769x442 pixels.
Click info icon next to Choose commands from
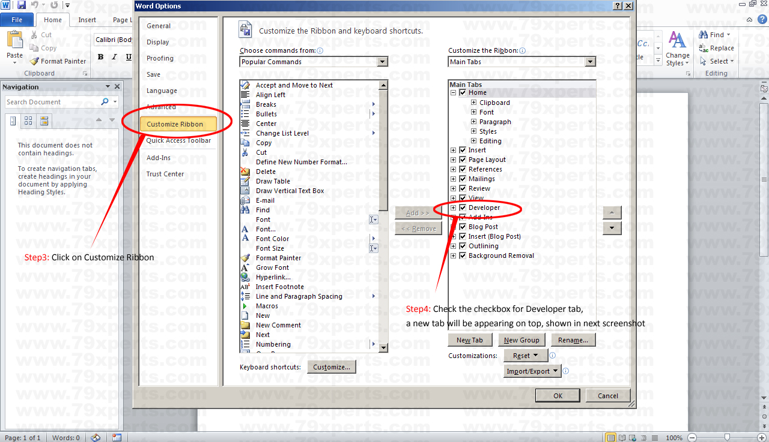[x=320, y=51]
